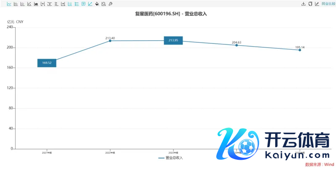Select the scatter plot chart icon
Image resolution: width=336 pixels, height=169 pixels.
(29, 4)
